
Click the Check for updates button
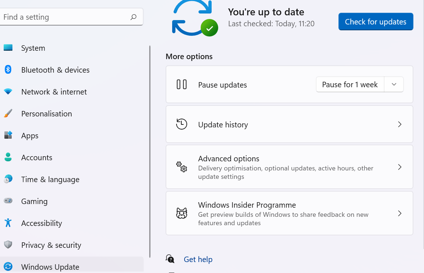(x=375, y=22)
